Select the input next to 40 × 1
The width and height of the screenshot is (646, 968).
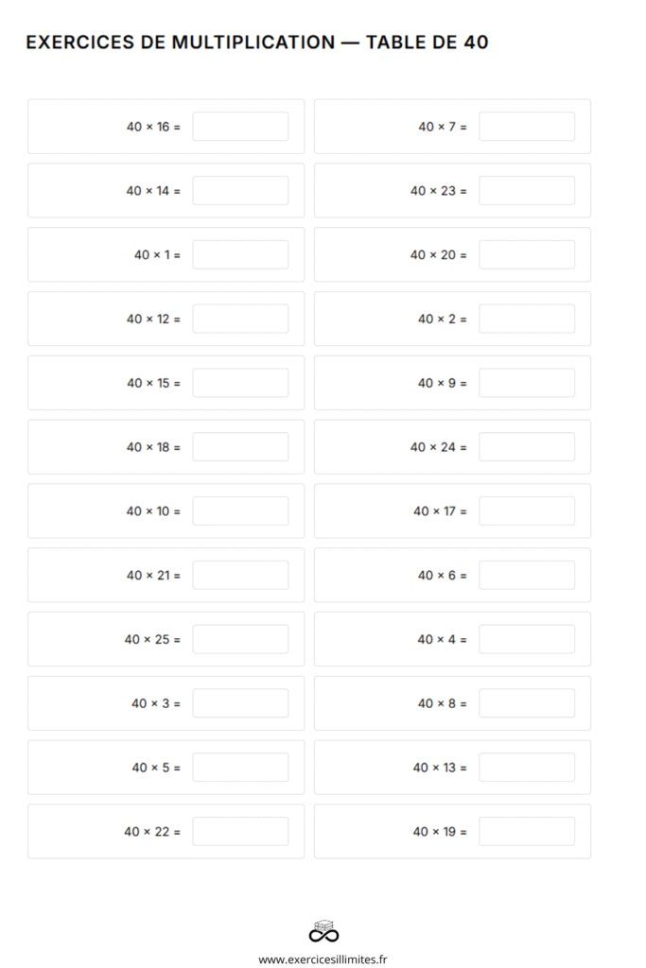click(240, 255)
